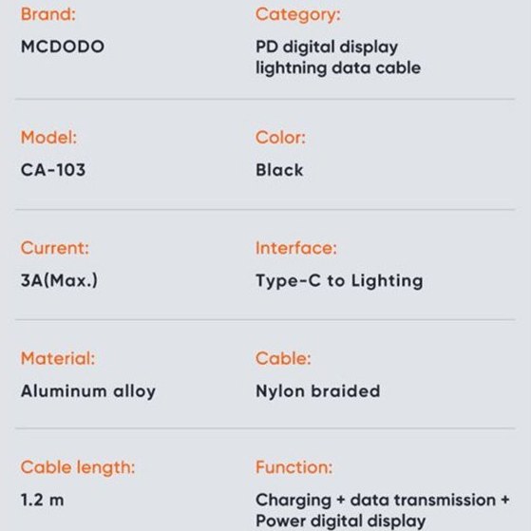The image size is (531, 531).
Task: Click the Brand label
Action: point(48,14)
